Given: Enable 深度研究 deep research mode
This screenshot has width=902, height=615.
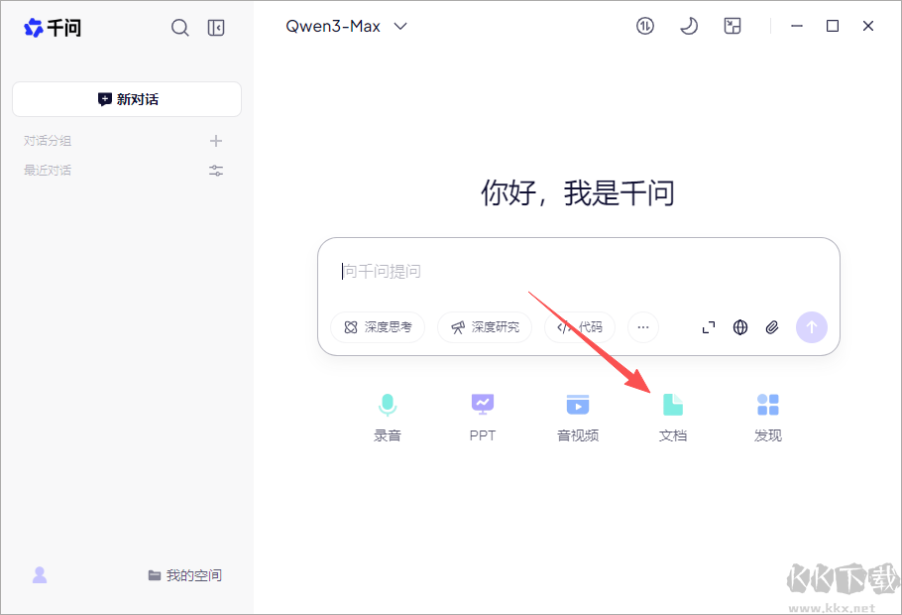Looking at the screenshot, I should coord(485,327).
